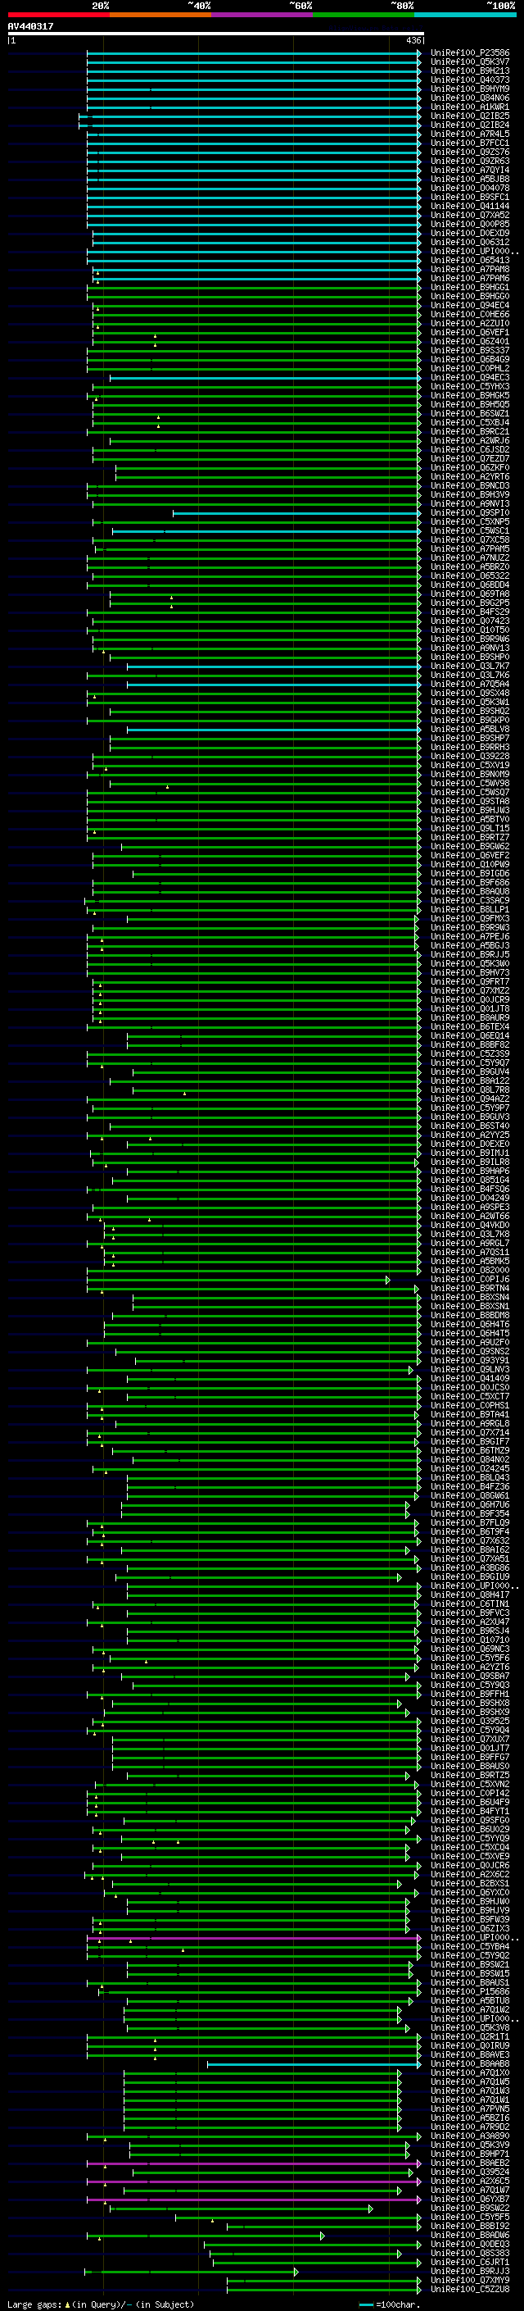This screenshot has width=524, height=2311.
Task: Open hit UniRef100_Q5K3V7
Action: pyautogui.click(x=470, y=62)
